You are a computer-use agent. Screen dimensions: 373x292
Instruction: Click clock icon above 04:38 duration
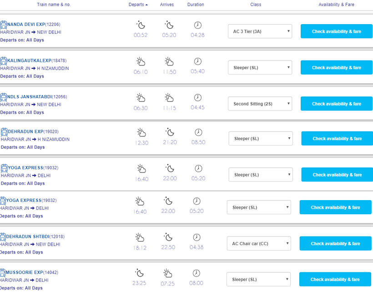pos(197,237)
